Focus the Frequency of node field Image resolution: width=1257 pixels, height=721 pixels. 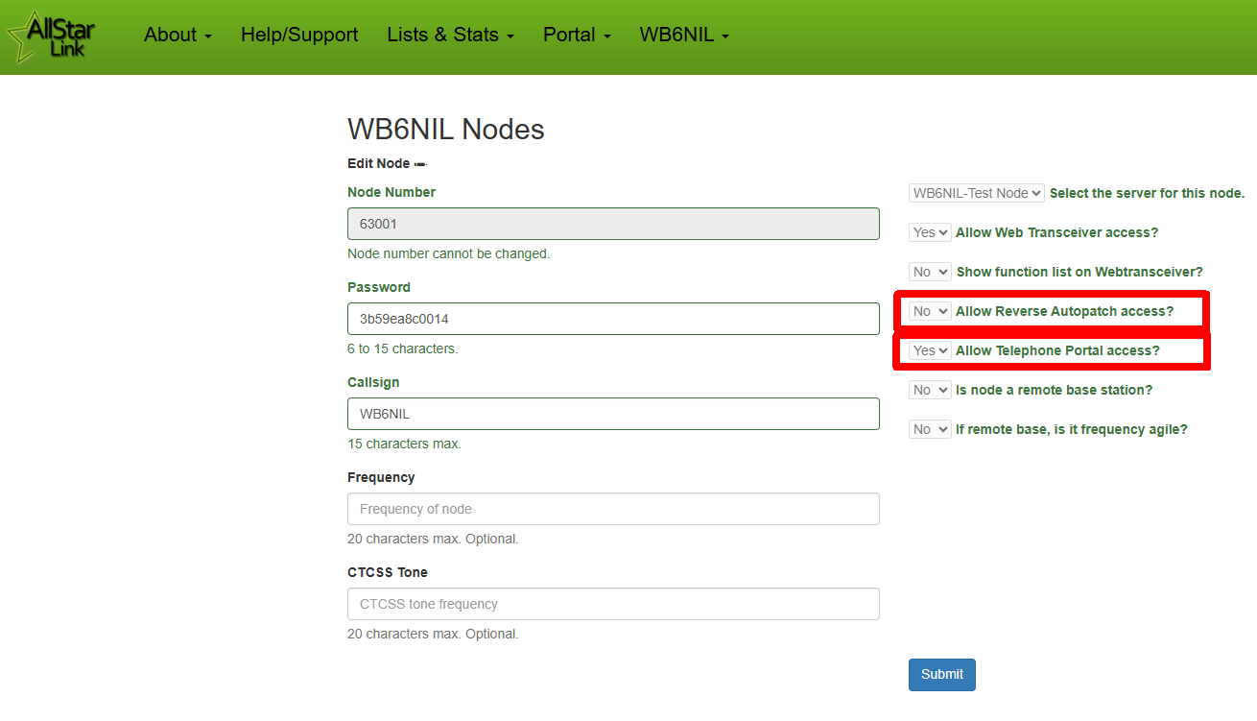pyautogui.click(x=613, y=509)
